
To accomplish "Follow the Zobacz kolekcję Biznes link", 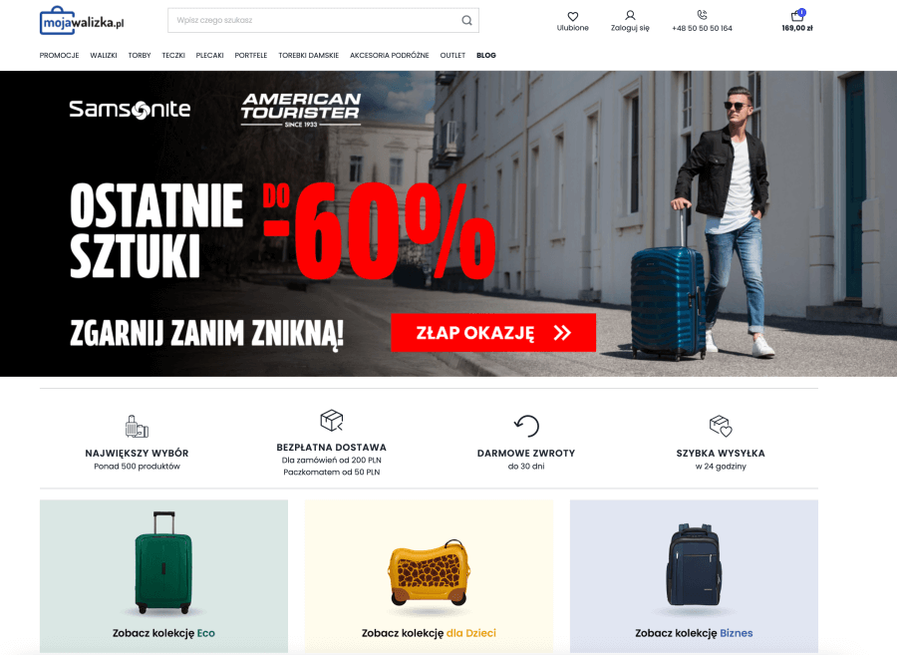I will [694, 633].
